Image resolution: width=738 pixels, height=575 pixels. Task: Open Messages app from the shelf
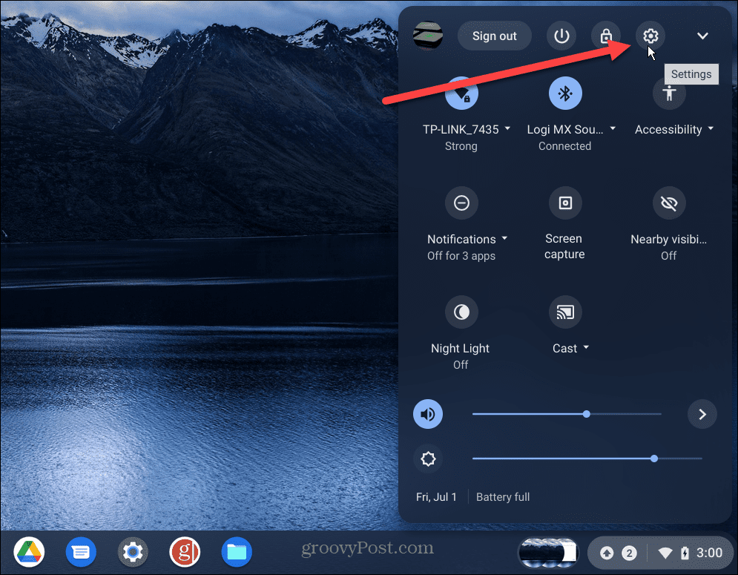(x=81, y=552)
